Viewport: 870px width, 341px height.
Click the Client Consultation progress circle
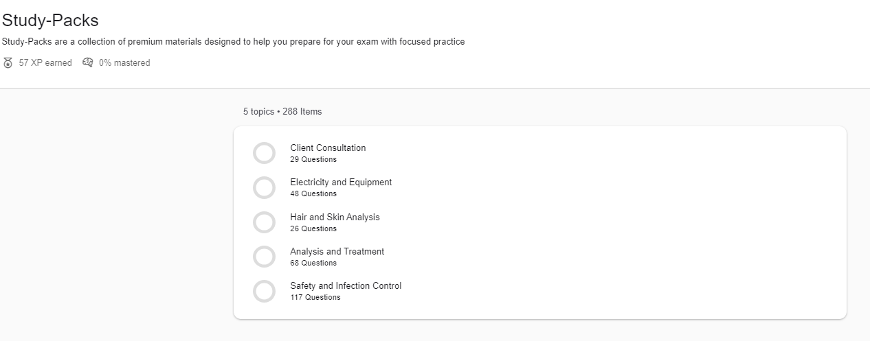pos(264,153)
